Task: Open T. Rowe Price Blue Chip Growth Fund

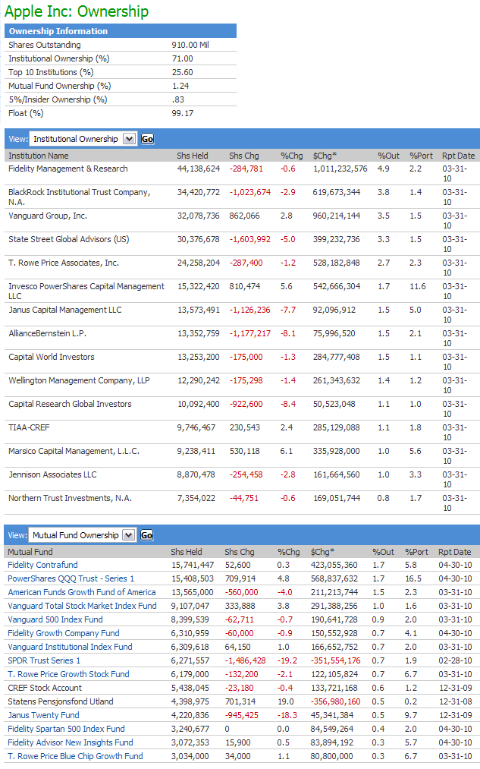Action: click(x=75, y=756)
